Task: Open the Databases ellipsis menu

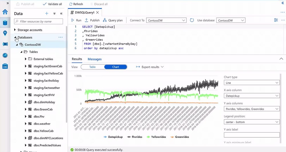Action: coord(61,37)
